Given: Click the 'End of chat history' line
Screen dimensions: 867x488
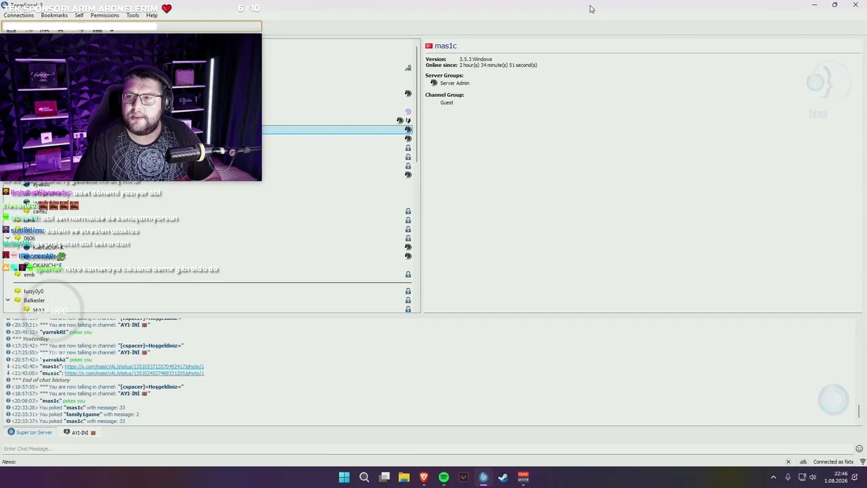Looking at the screenshot, I should tap(41, 380).
